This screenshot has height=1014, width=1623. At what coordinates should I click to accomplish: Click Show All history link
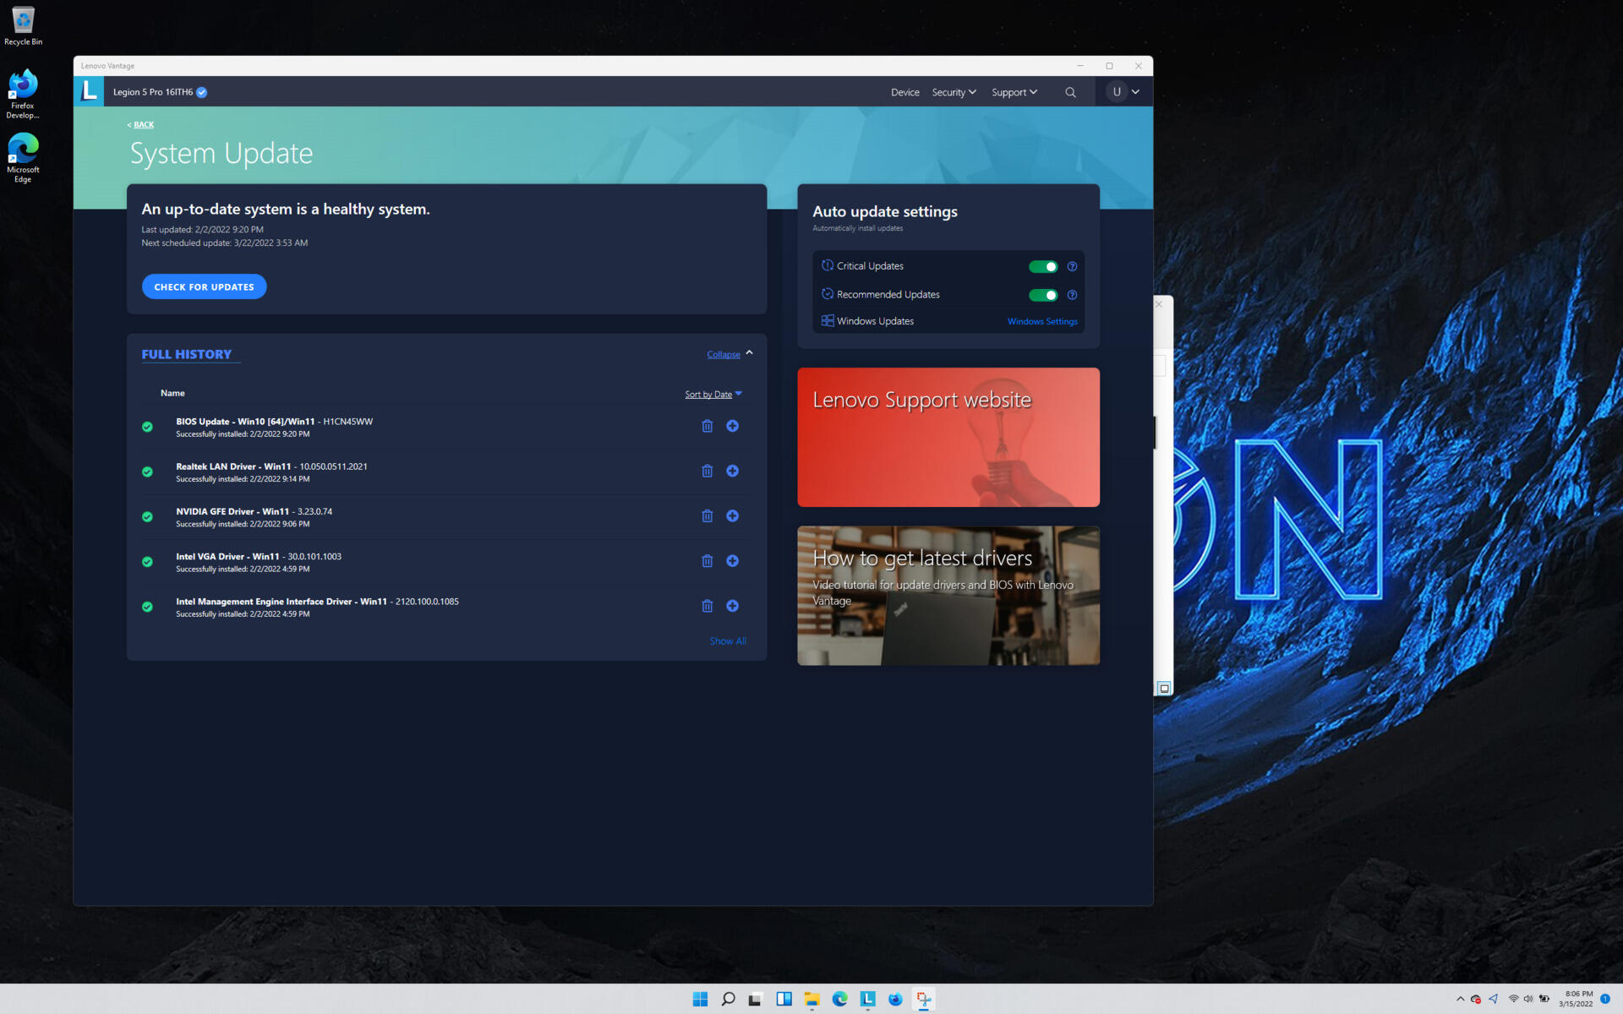728,641
